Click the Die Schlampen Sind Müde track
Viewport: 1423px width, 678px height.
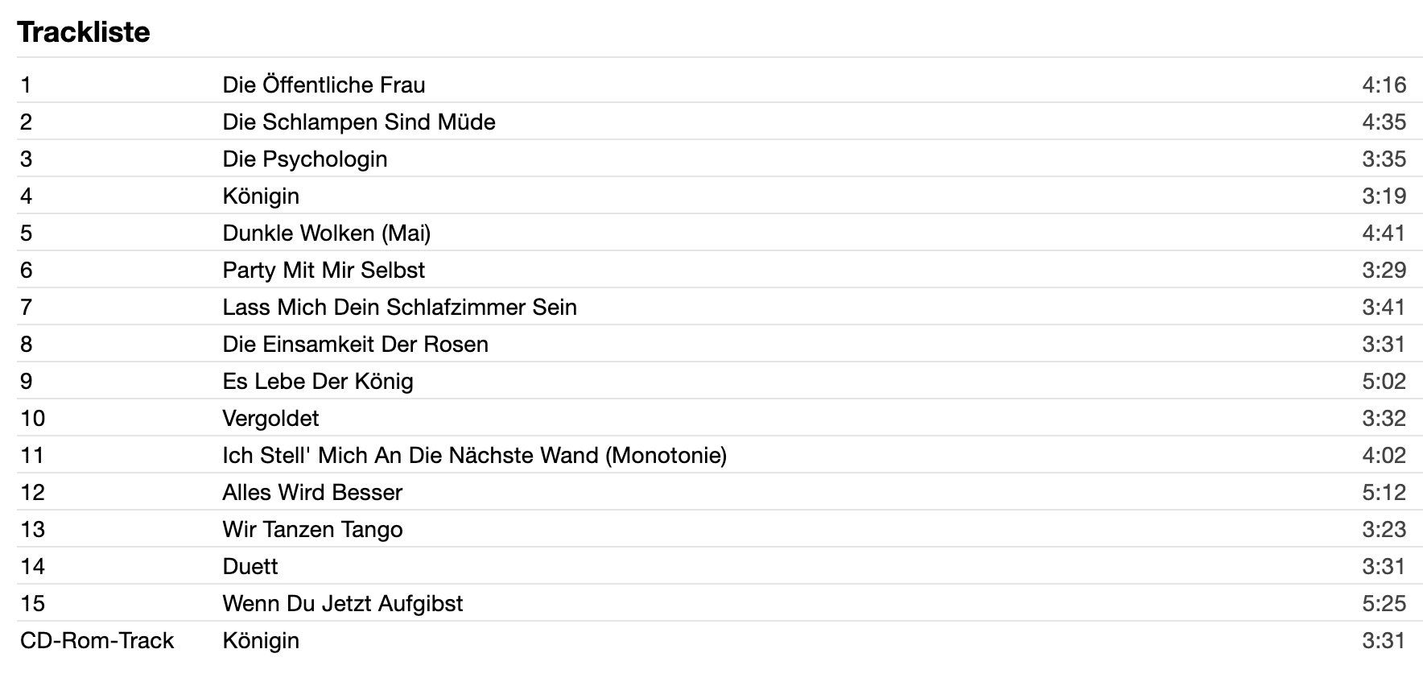(359, 122)
